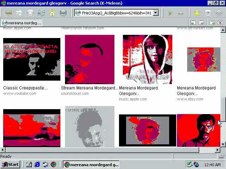This screenshot has height=169, width=226.
Task: Open the Preferences gear icon
Action: point(219,13)
